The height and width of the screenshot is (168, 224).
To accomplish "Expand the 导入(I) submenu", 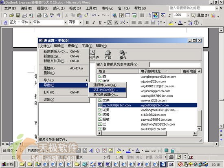I will [64, 80].
